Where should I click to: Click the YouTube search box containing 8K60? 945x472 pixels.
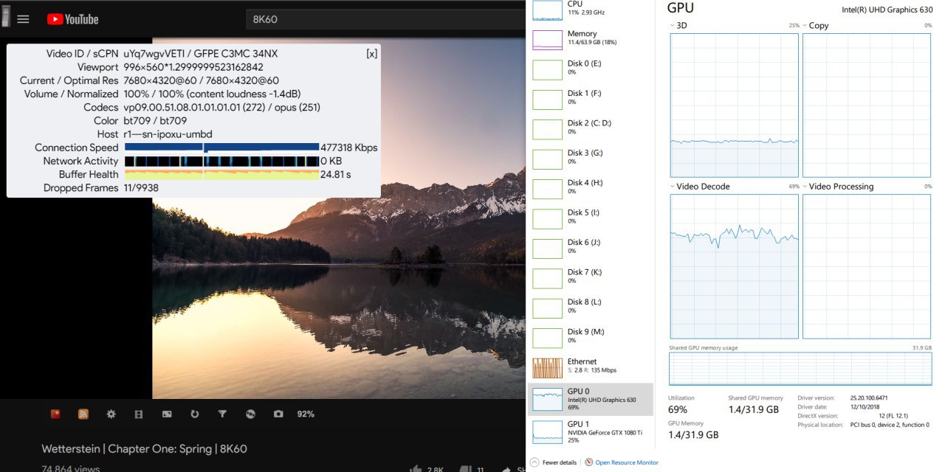384,19
